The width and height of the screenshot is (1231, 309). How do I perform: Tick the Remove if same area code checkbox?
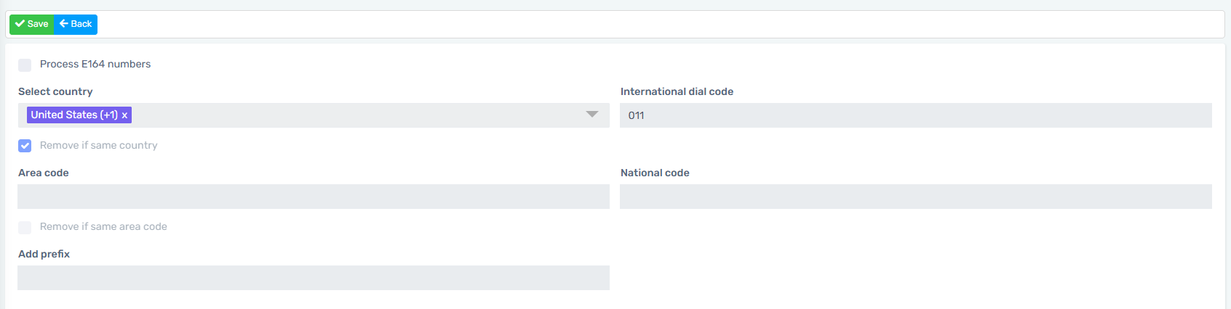pos(25,228)
